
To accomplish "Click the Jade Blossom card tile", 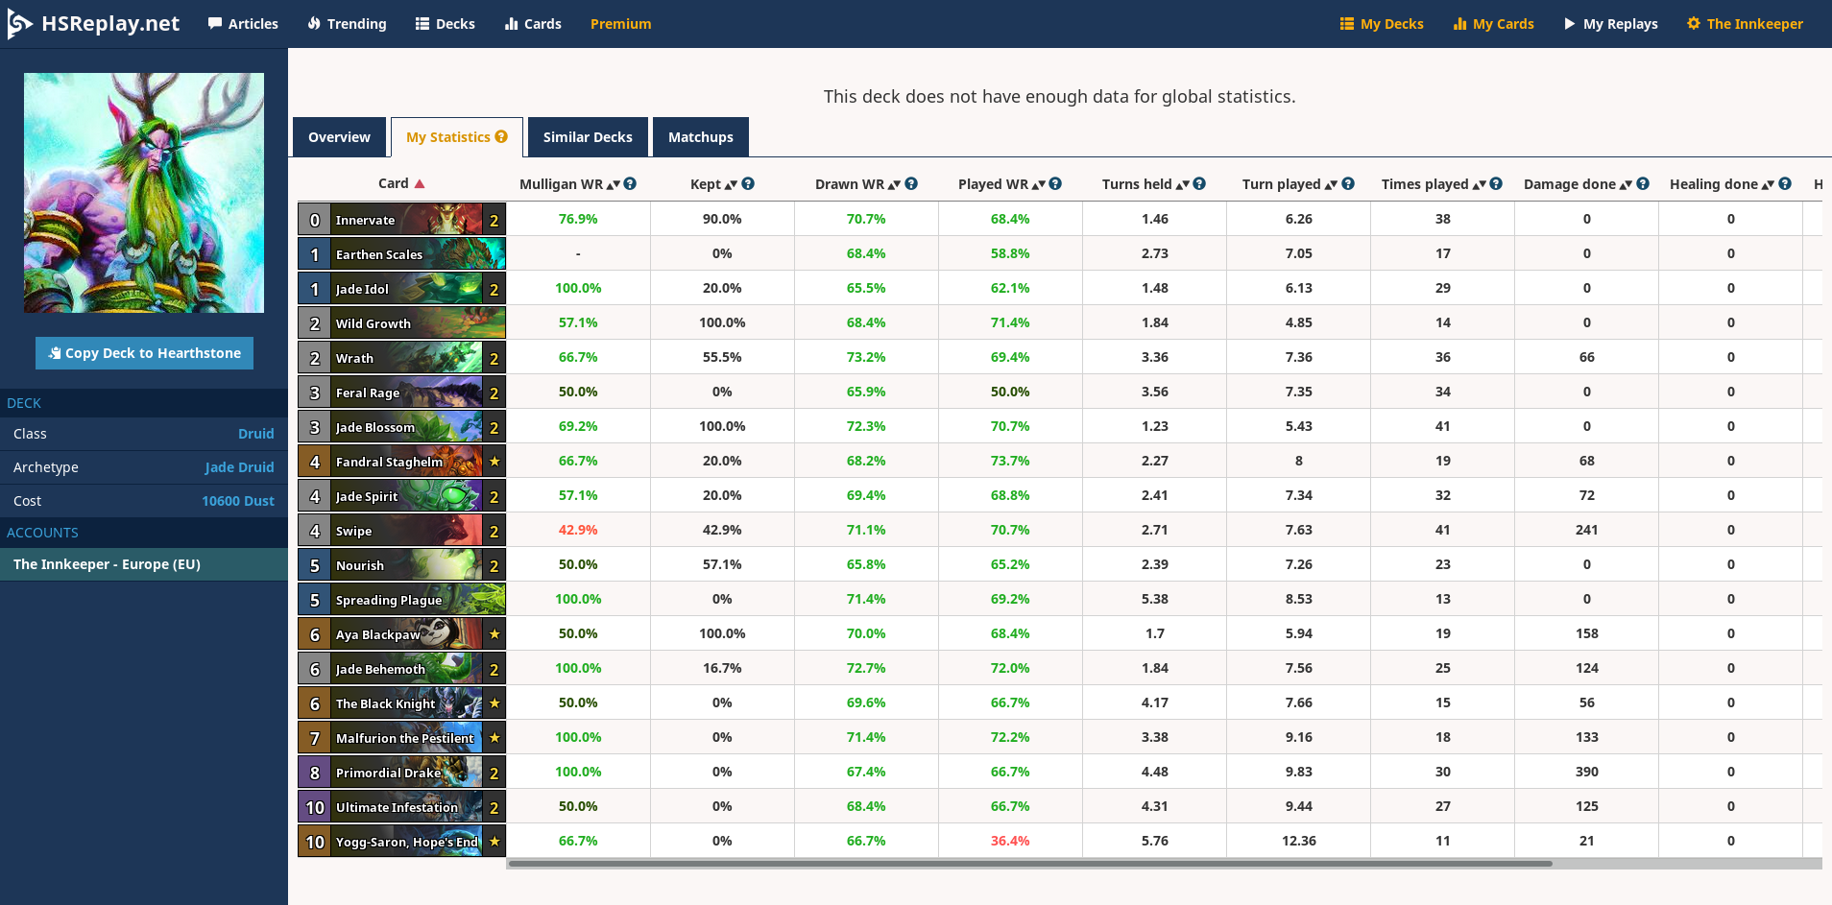I will coord(401,427).
